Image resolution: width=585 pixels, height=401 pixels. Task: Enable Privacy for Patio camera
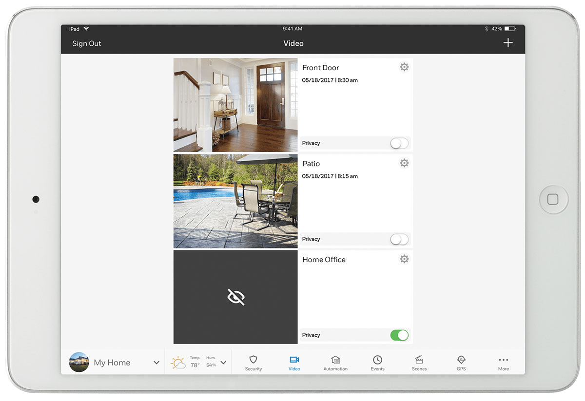pyautogui.click(x=399, y=239)
